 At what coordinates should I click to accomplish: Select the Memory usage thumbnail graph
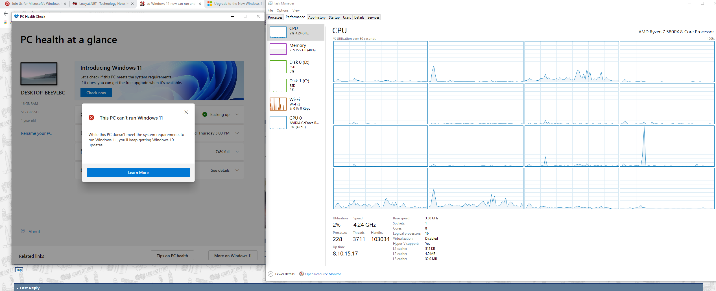tap(278, 49)
